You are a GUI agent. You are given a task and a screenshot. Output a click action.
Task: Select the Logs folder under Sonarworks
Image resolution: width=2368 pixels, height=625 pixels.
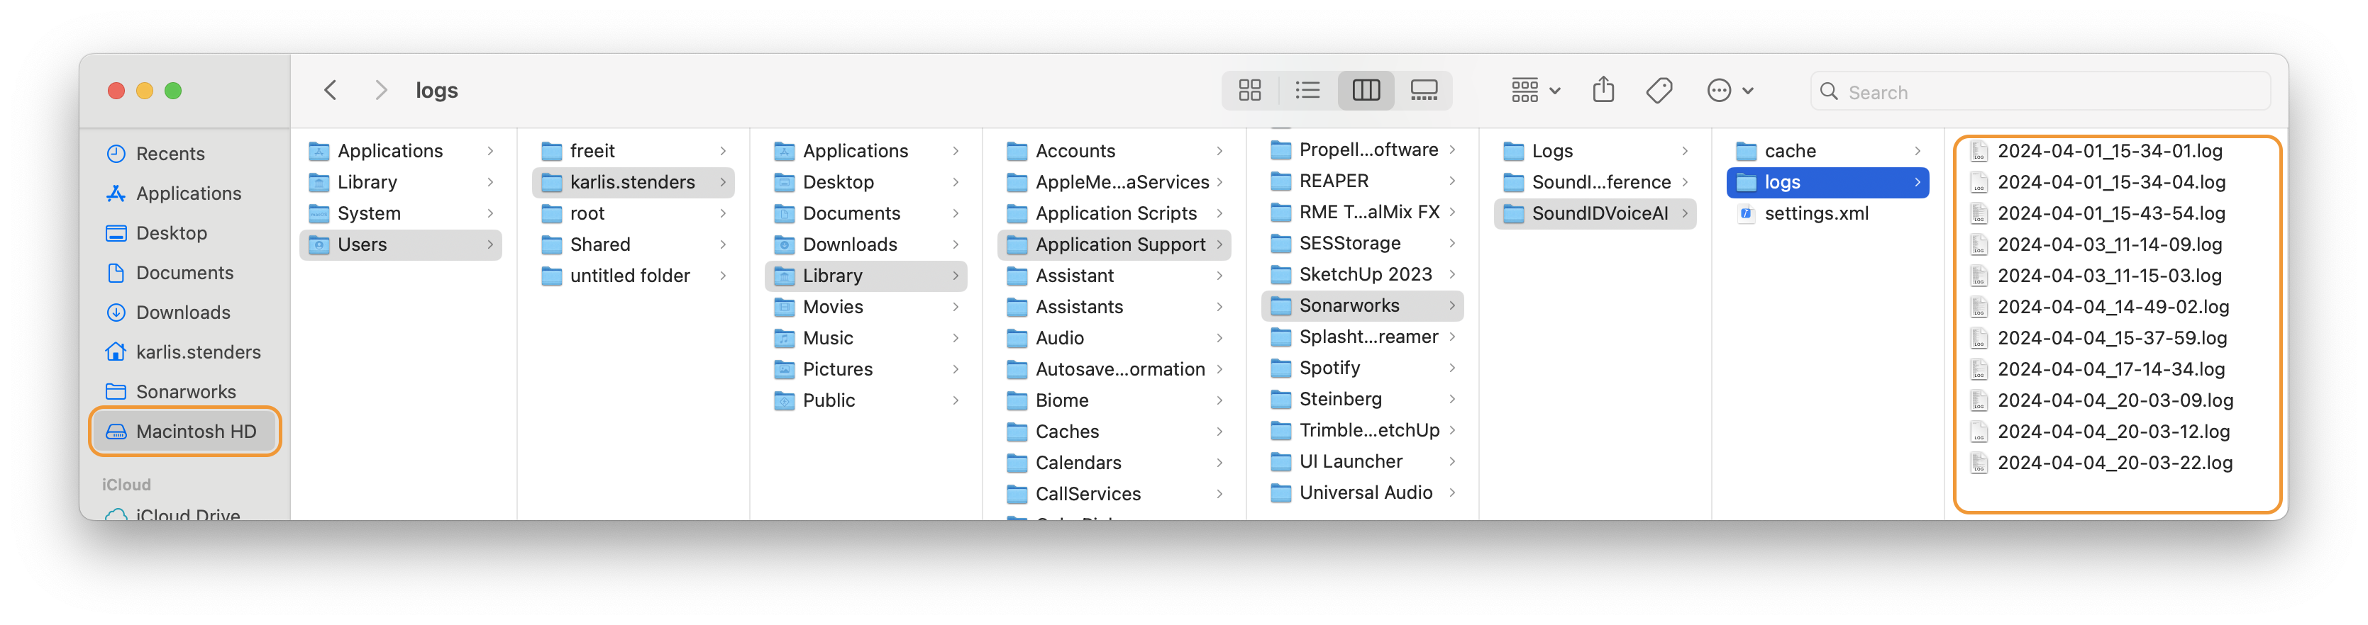tap(1595, 150)
